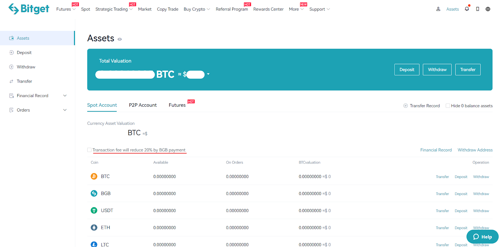The image size is (504, 247).
Task: Open Withdraw Address link
Action: tap(475, 150)
